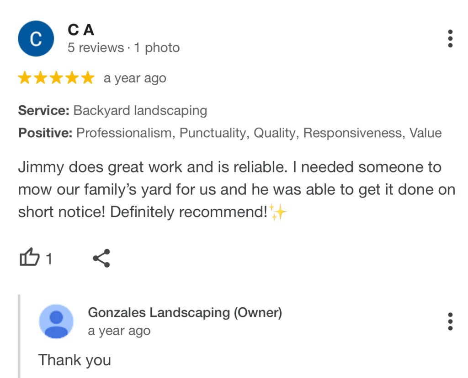Click the reviewer name C A
The width and height of the screenshot is (468, 378).
pos(81,30)
